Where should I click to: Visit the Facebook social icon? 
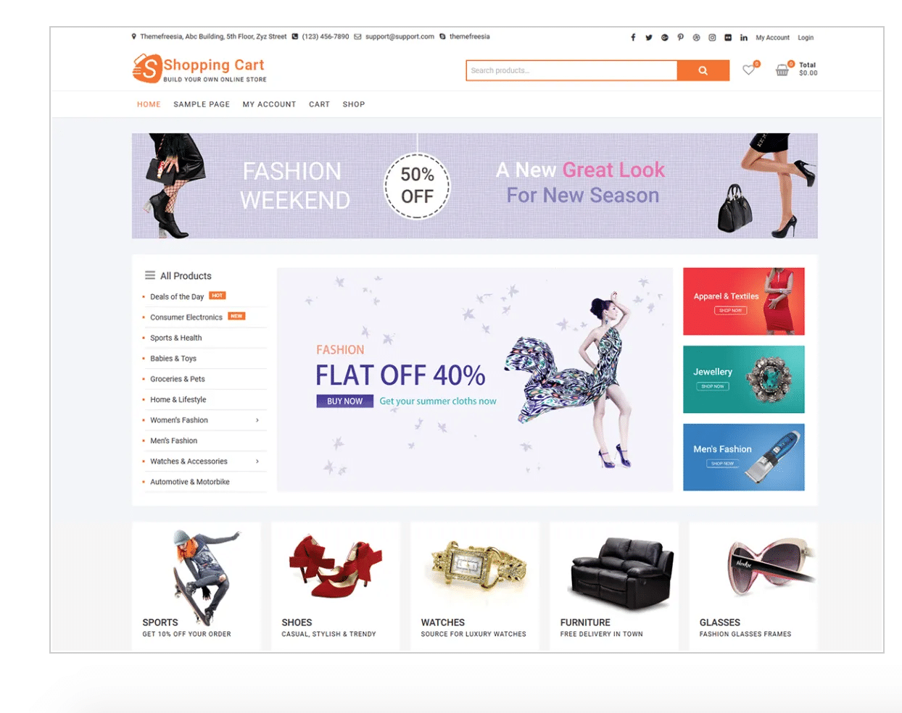[x=633, y=38]
